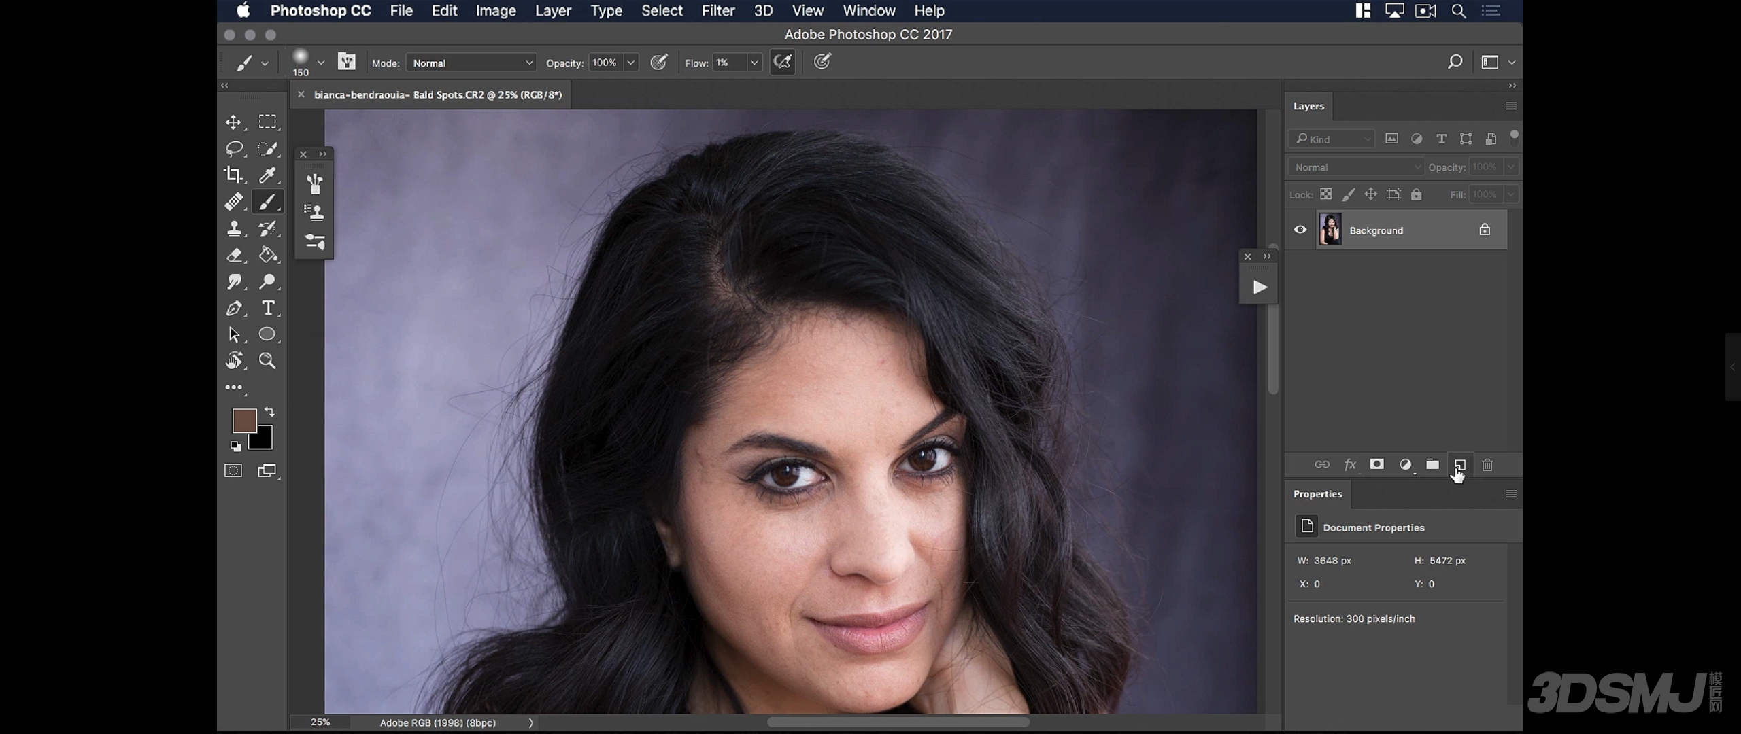
Task: Toggle lock transparent pixels
Action: tap(1325, 194)
